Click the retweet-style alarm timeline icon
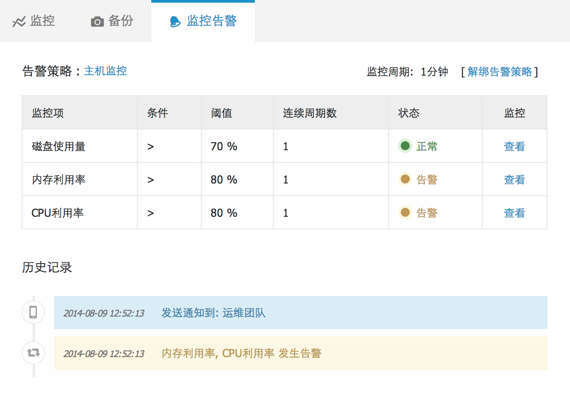This screenshot has width=570, height=394. coord(33,353)
